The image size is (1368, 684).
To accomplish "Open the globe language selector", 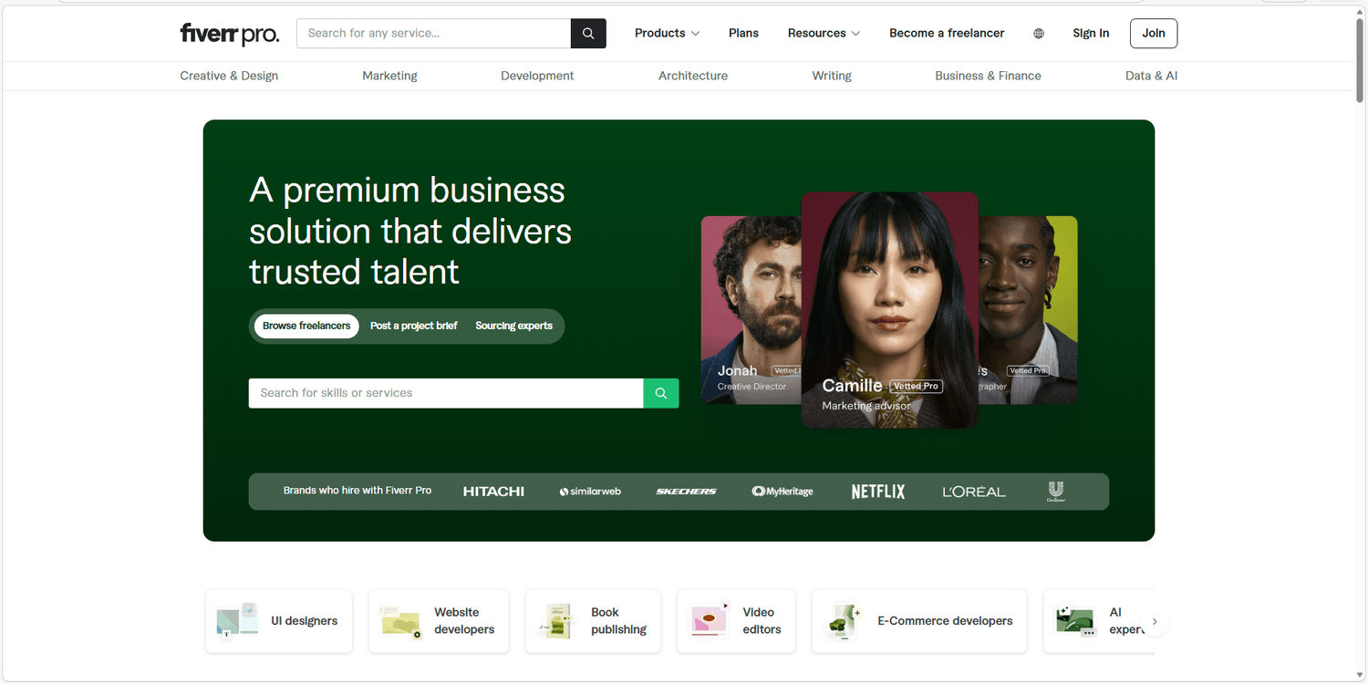I will (x=1039, y=34).
